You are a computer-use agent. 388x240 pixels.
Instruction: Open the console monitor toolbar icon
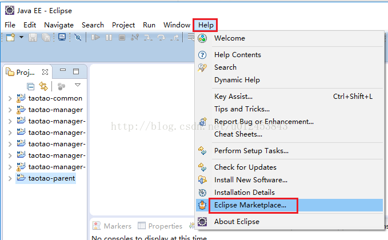62,37
